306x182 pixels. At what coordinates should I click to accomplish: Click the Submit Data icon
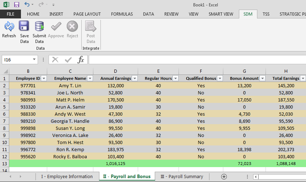coord(39,27)
